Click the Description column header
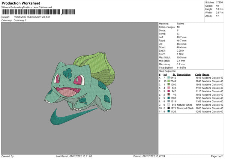 tap(184, 75)
